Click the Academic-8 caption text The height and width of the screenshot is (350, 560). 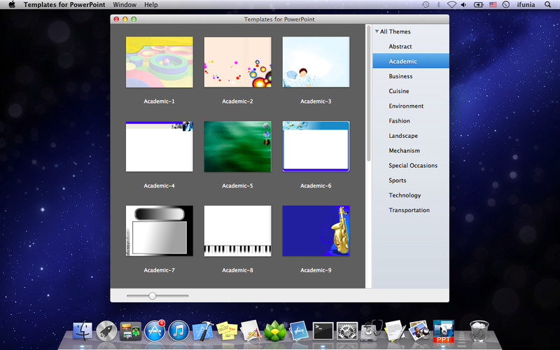(237, 270)
